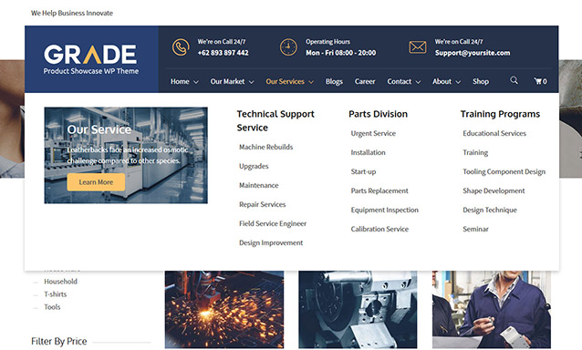Open the Training link
This screenshot has width=582, height=350.
[475, 153]
